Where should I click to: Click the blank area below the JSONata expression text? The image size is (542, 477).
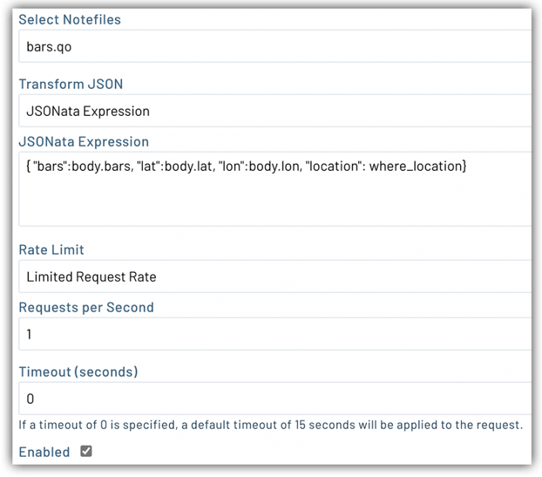275,203
